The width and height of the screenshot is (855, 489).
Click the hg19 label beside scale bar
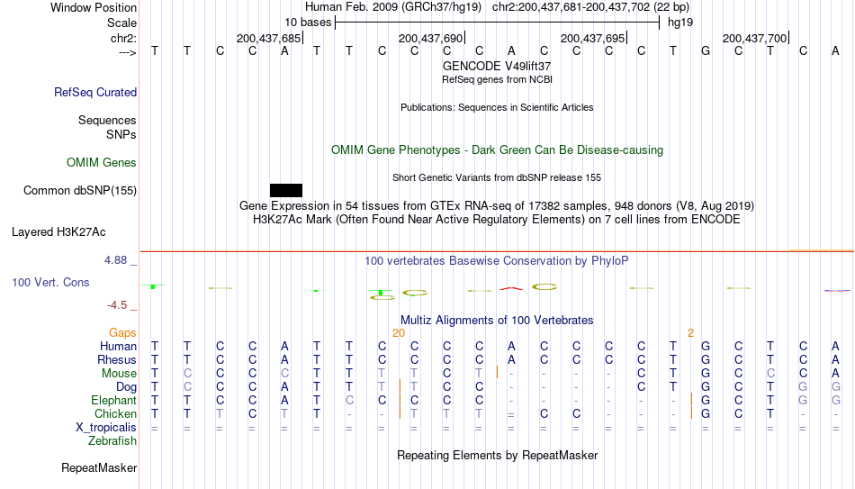pyautogui.click(x=680, y=23)
